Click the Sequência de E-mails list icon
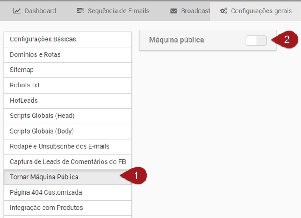301x218 pixels. click(x=80, y=11)
